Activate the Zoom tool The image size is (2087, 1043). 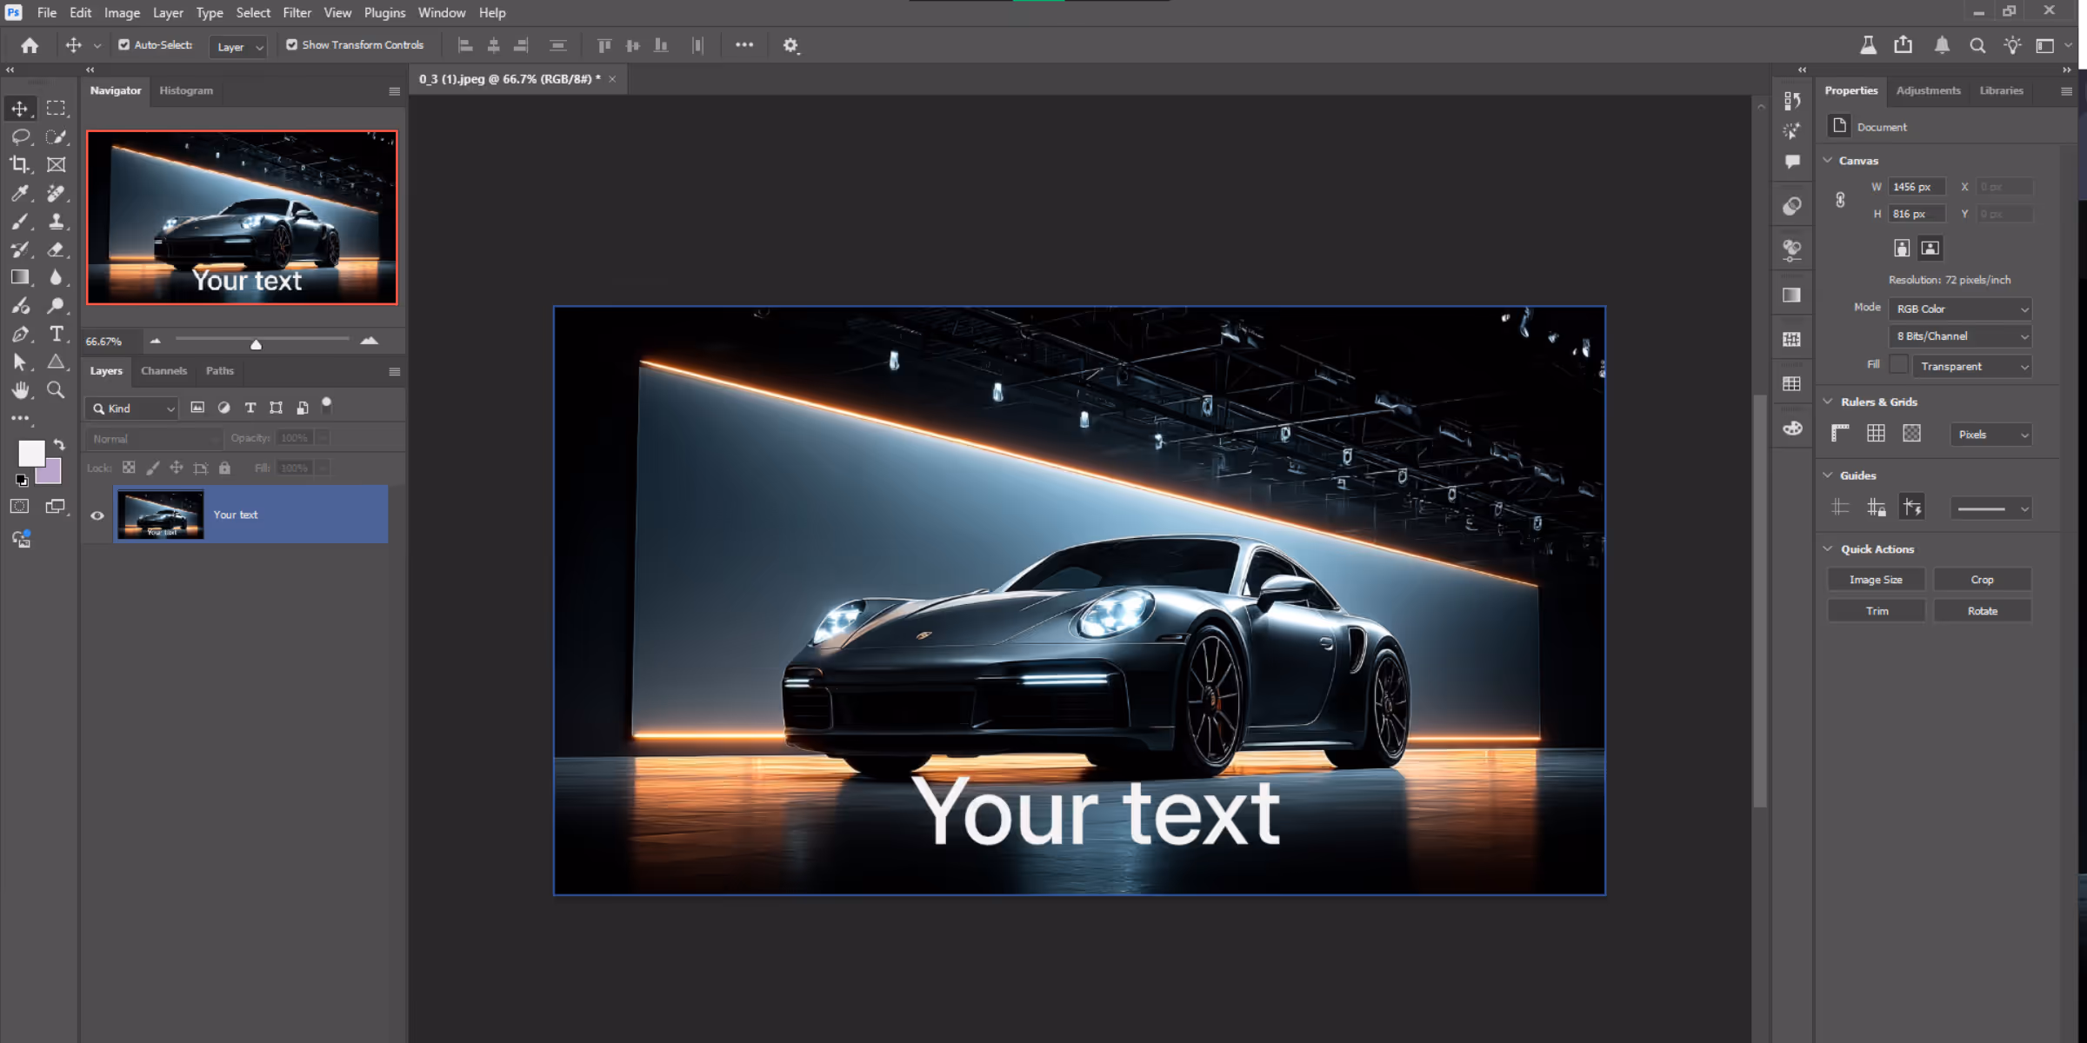tap(57, 390)
